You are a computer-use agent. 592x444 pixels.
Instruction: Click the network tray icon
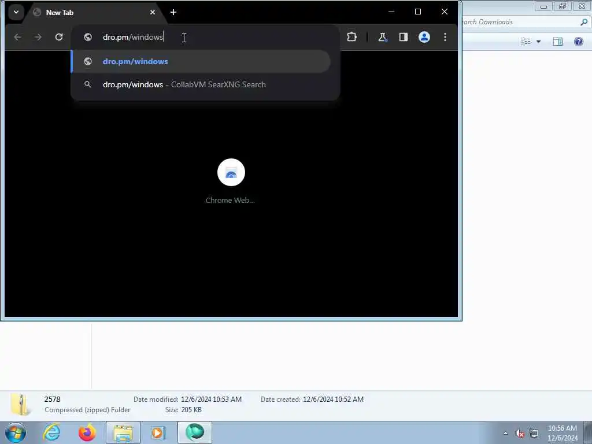tap(534, 433)
